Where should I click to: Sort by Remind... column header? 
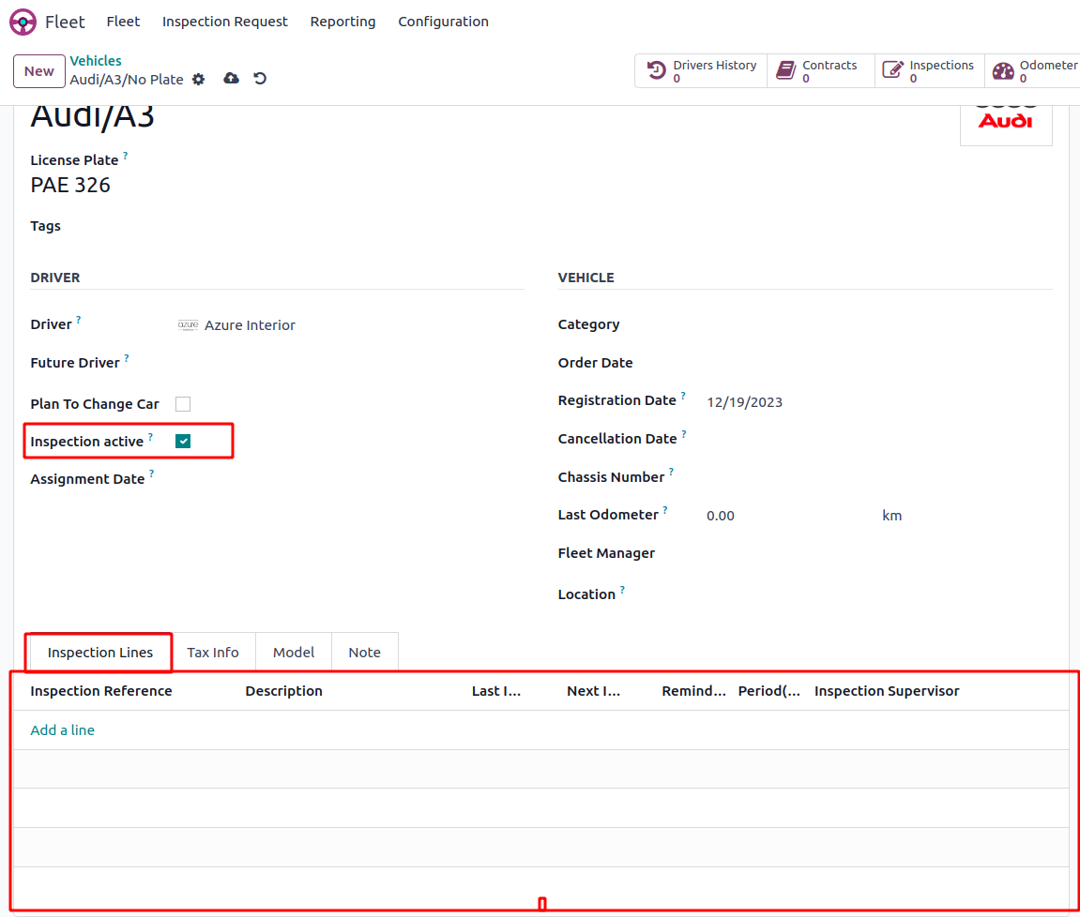693,690
